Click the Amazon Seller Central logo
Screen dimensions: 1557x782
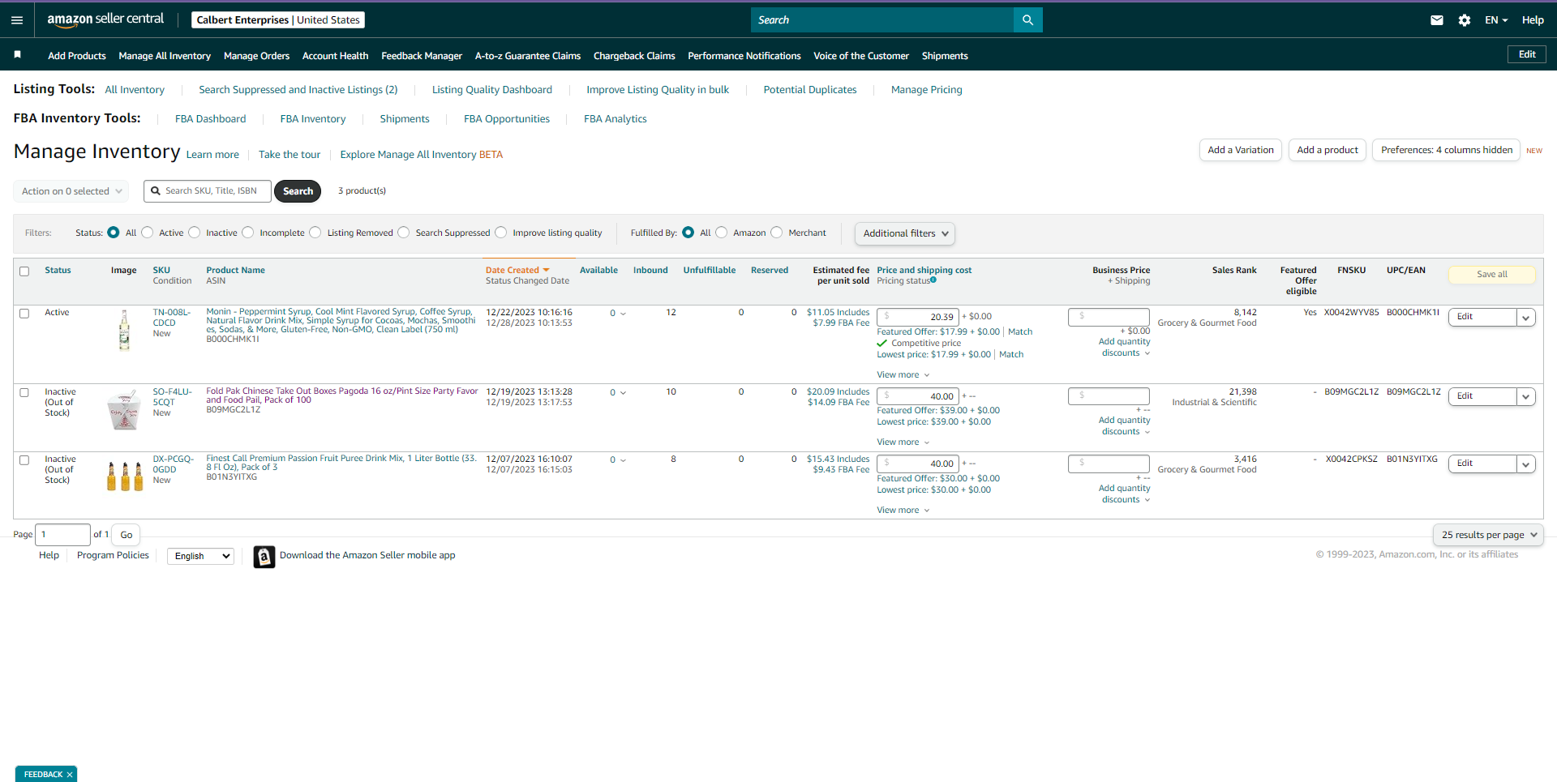coord(105,19)
